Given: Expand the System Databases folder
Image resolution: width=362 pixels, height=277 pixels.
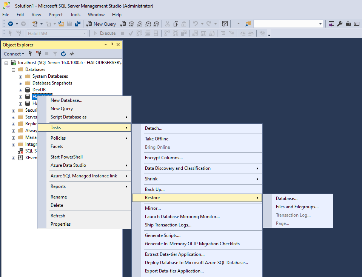Looking at the screenshot, I should coord(20,77).
